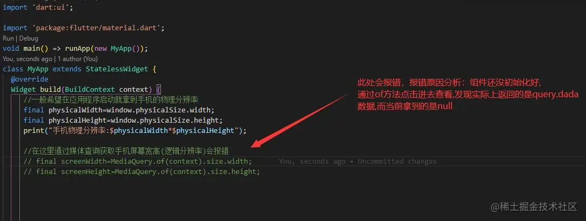Click the physicalHeight variable declaration
586x221 pixels.
(77, 120)
